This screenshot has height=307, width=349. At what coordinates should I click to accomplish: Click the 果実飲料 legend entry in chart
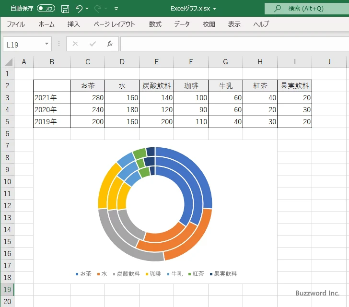(x=223, y=274)
